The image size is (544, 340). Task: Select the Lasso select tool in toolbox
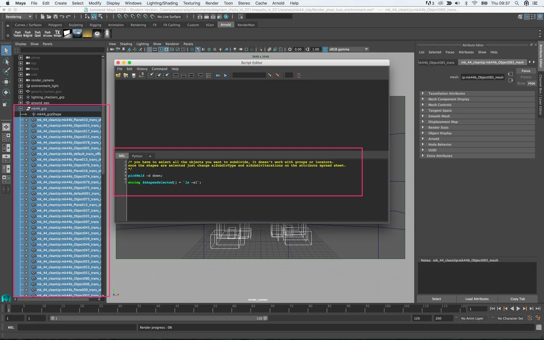(x=6, y=61)
